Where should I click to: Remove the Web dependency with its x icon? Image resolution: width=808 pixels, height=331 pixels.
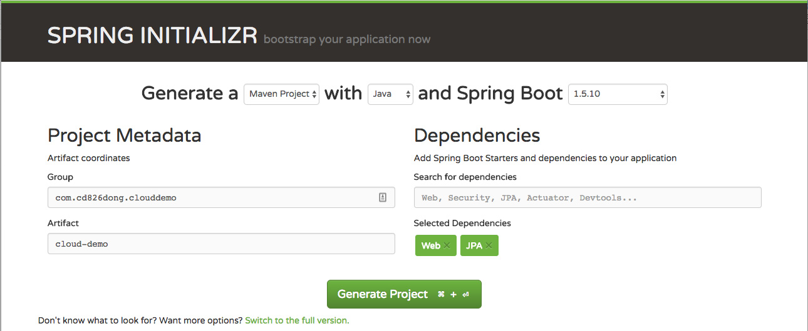coord(447,246)
